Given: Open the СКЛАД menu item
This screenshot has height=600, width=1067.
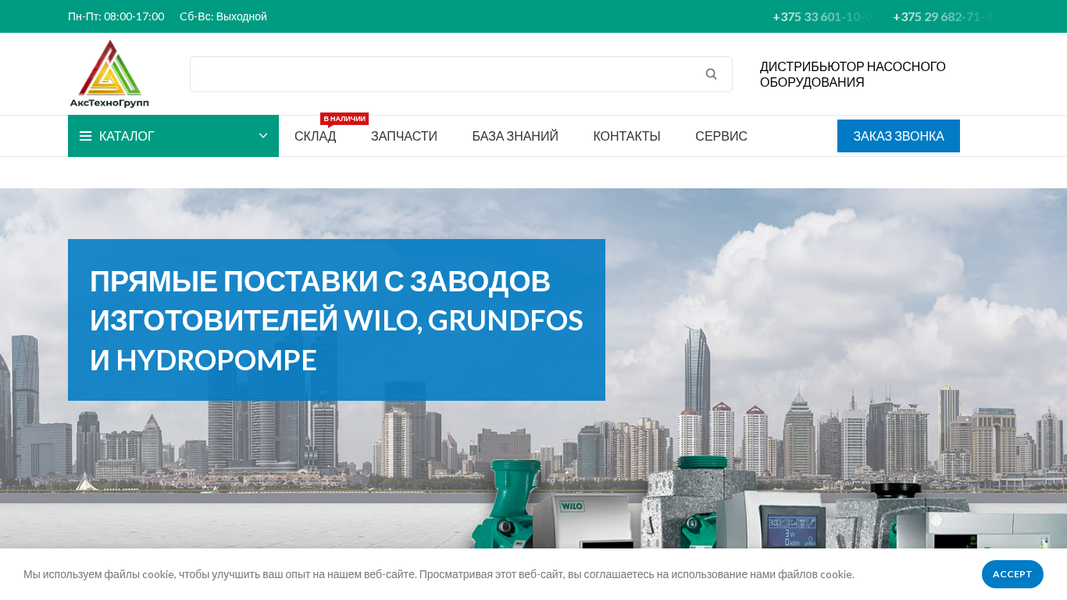Looking at the screenshot, I should 316,136.
